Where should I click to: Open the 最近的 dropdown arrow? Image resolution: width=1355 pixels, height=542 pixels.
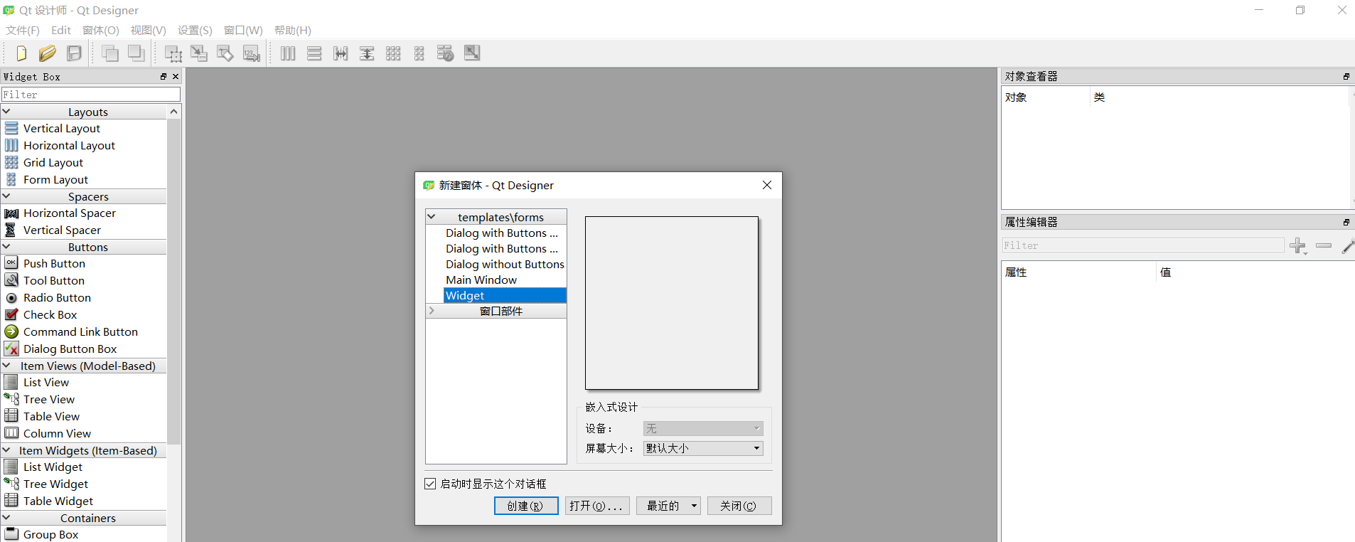694,506
